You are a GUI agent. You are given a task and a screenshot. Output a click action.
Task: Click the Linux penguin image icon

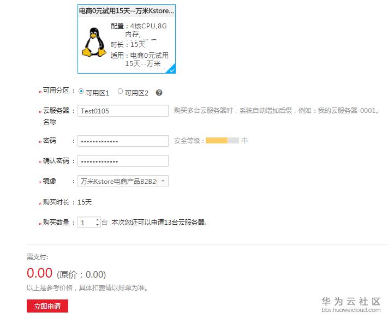tap(94, 42)
